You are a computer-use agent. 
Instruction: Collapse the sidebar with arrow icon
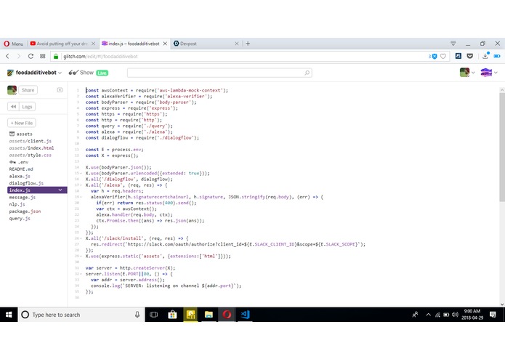click(x=60, y=90)
